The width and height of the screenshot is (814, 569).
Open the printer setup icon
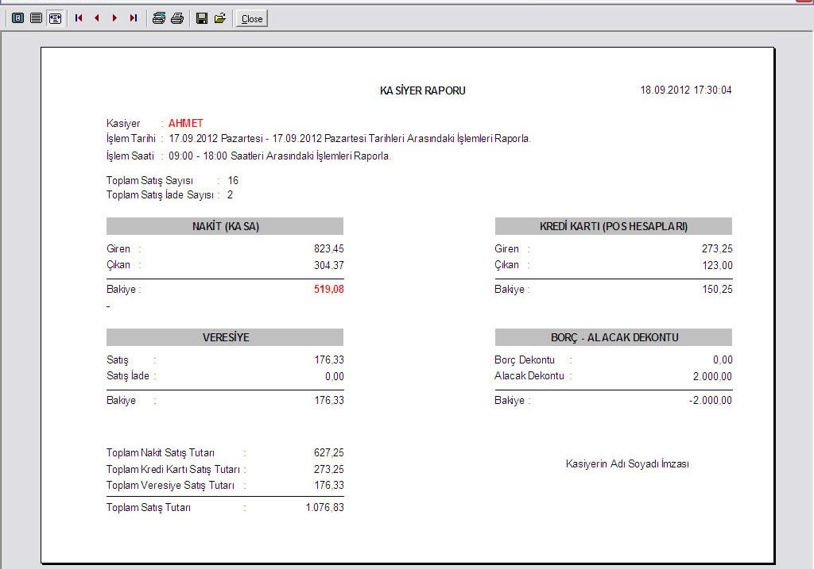[159, 18]
